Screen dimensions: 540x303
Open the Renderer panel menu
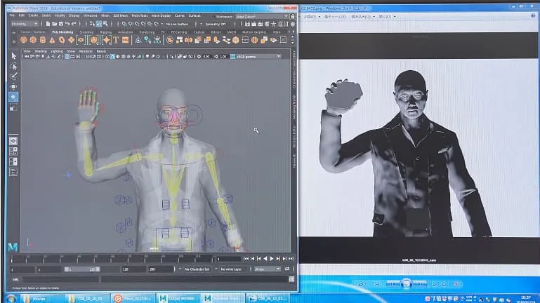tap(86, 51)
